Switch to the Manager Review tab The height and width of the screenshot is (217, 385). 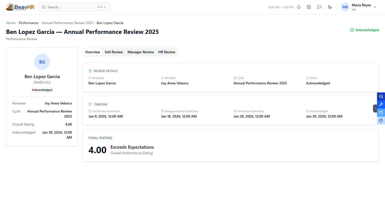click(x=141, y=52)
